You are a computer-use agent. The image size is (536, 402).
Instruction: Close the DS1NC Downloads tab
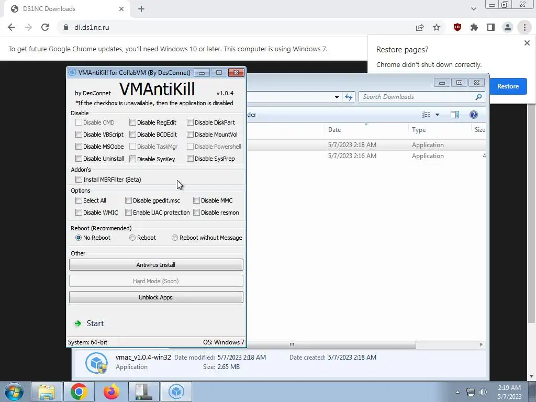click(x=121, y=9)
